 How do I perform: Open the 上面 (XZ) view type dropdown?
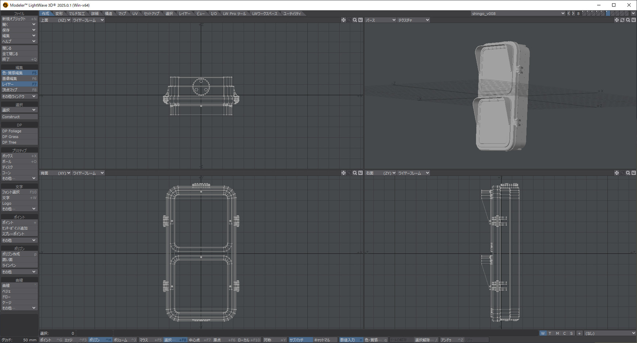coord(55,20)
